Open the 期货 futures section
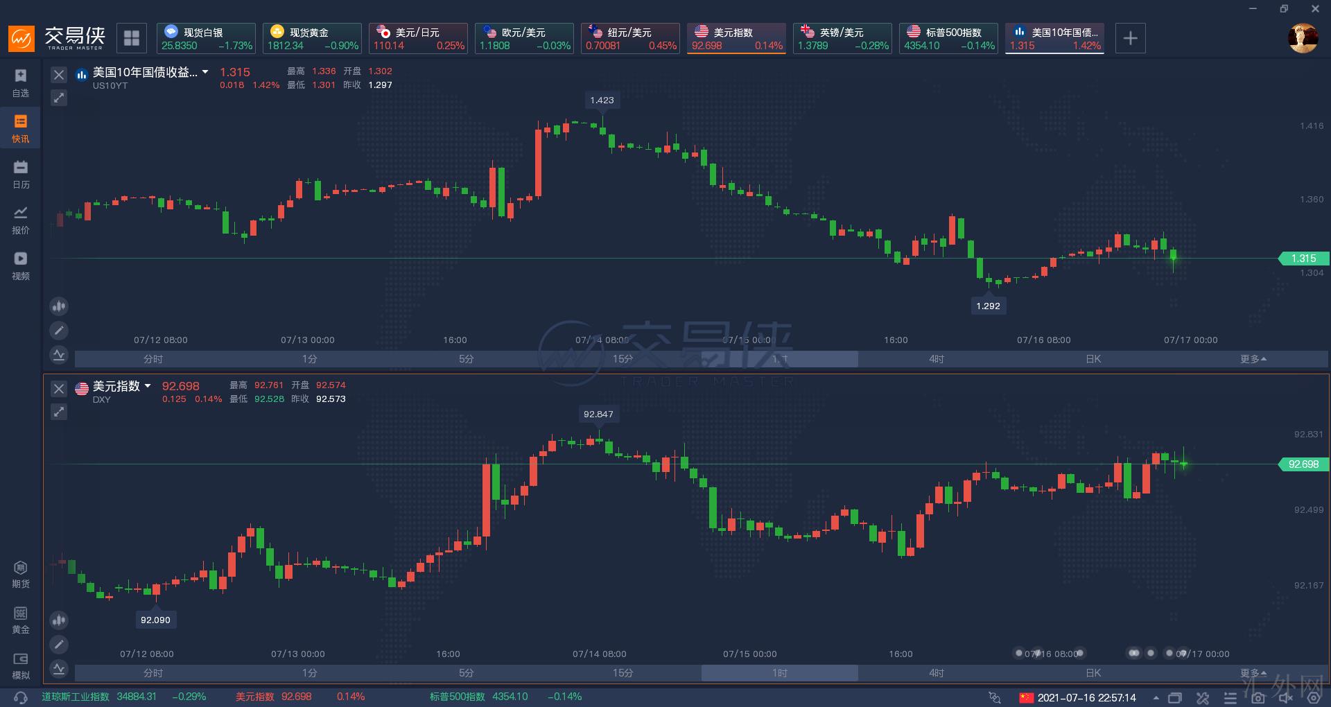The width and height of the screenshot is (1331, 707). click(21, 575)
